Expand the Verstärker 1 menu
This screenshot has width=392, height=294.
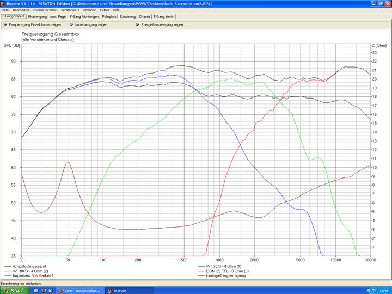coord(70,10)
